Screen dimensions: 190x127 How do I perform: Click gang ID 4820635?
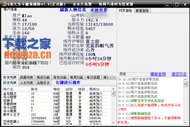pos(95,122)
